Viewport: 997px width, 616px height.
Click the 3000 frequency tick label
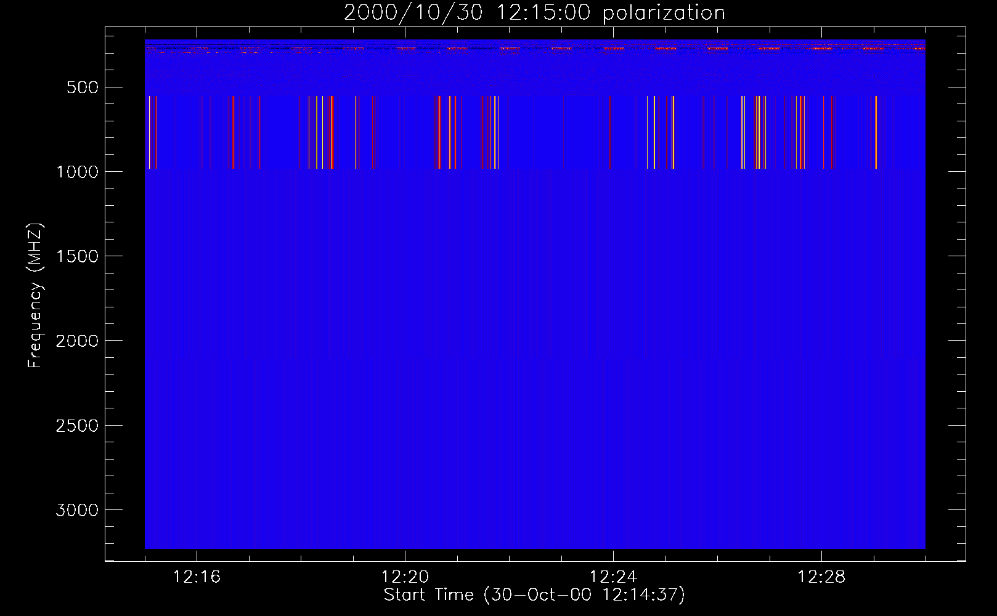pyautogui.click(x=77, y=510)
